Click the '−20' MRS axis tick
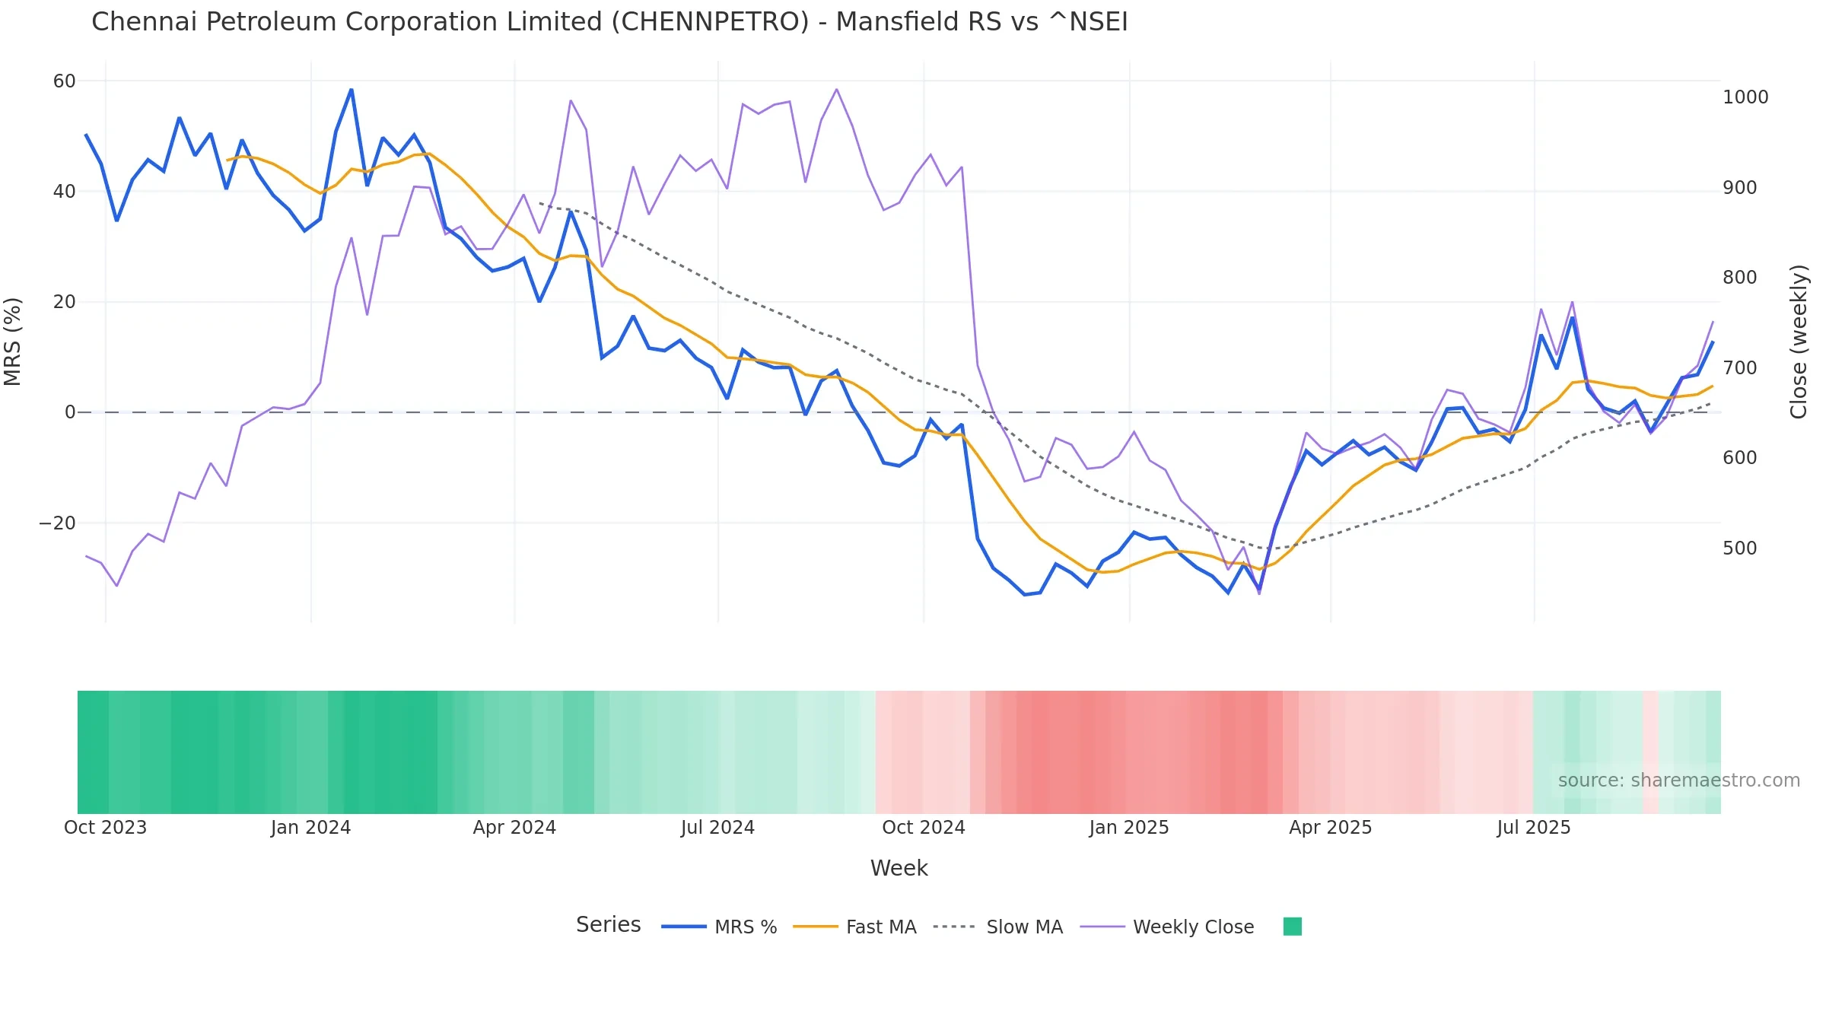 (x=58, y=523)
